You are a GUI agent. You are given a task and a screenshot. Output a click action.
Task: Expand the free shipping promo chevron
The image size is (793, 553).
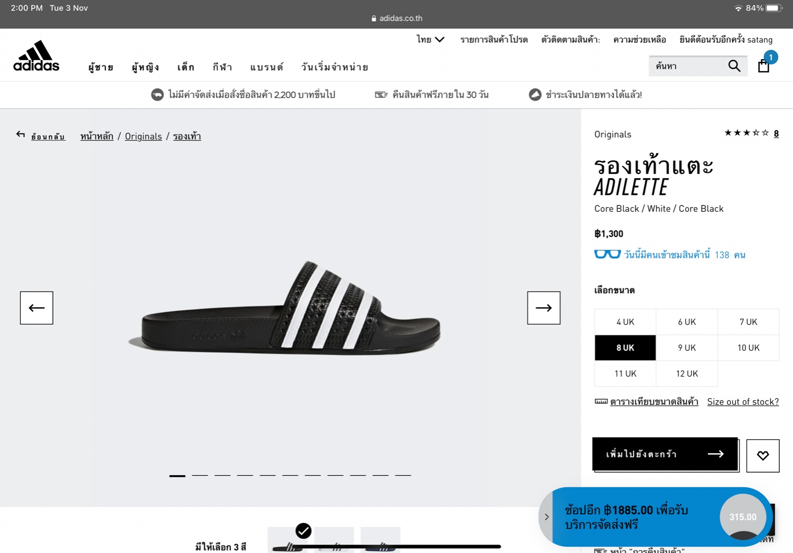click(546, 517)
